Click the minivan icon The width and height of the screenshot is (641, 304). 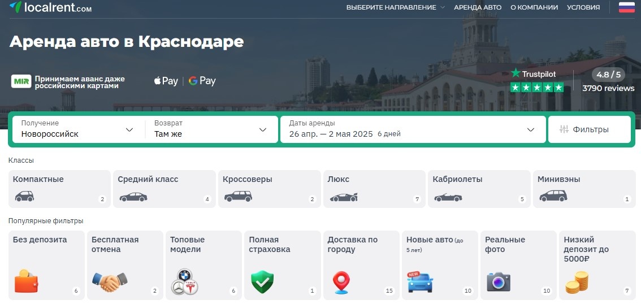(x=553, y=196)
